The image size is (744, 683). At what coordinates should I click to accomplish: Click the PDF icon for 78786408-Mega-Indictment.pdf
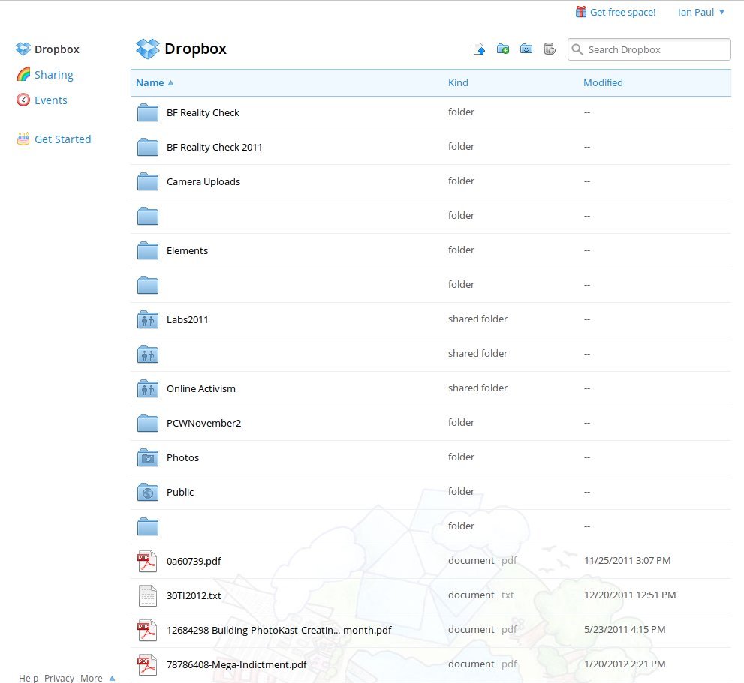(147, 664)
